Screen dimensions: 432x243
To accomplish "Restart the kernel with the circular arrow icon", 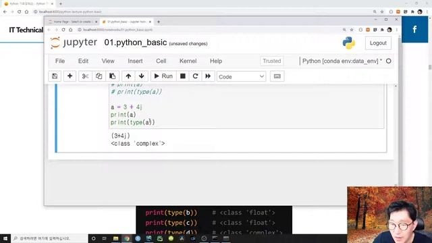I will [x=195, y=76].
